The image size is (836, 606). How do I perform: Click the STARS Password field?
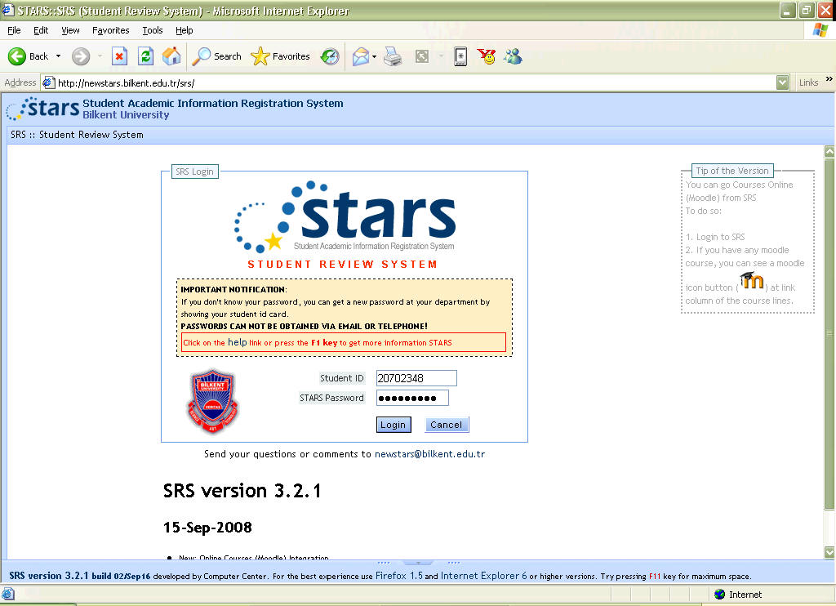click(x=412, y=398)
